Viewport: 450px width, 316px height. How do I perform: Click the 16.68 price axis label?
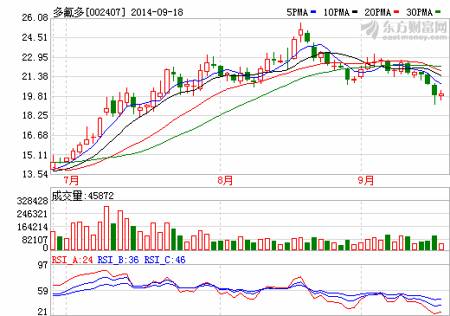(x=35, y=135)
